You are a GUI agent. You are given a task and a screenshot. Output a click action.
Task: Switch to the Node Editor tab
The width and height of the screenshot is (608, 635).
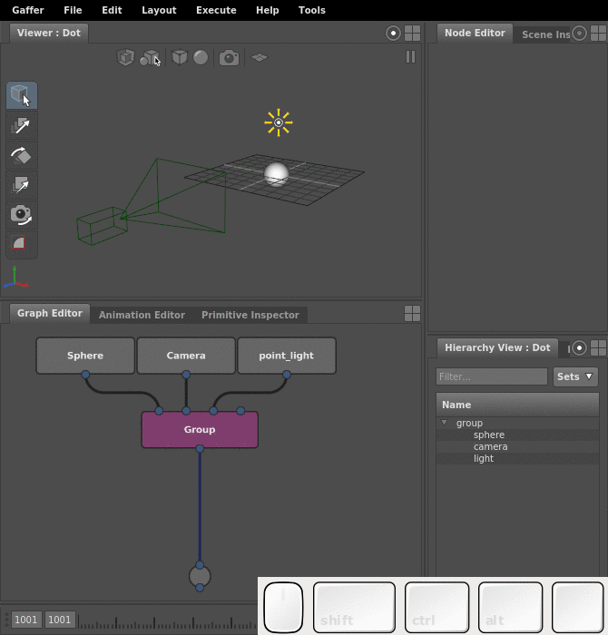click(475, 33)
